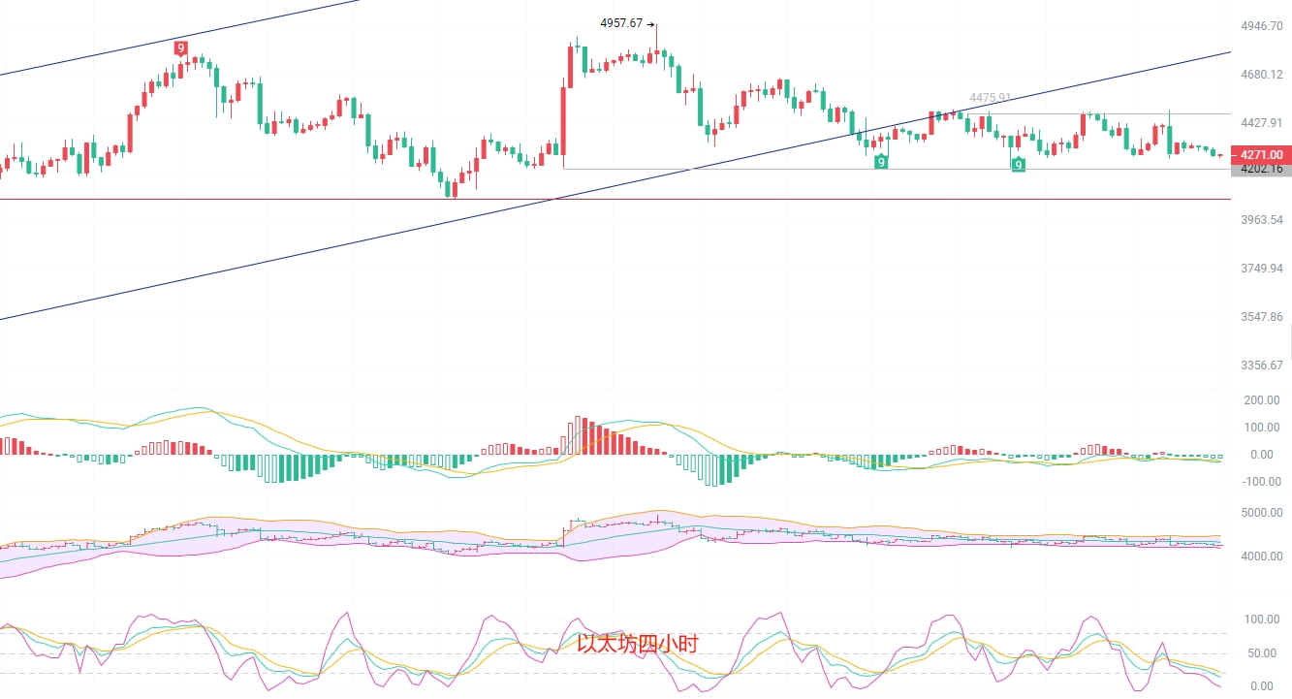Select the red 4271.00 current price tag
Screen dimensions: 1292x699
coord(1260,155)
